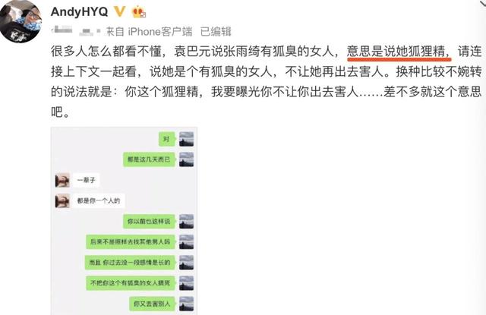Click the blurred post timestamp
Image resolution: width=486 pixels, height=315 pixels.
pos(76,30)
